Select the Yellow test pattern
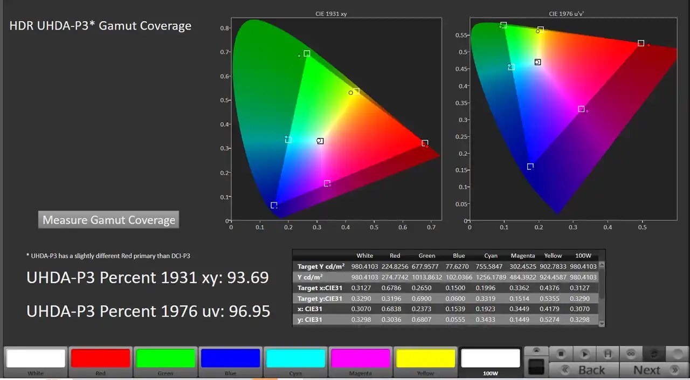 425,357
